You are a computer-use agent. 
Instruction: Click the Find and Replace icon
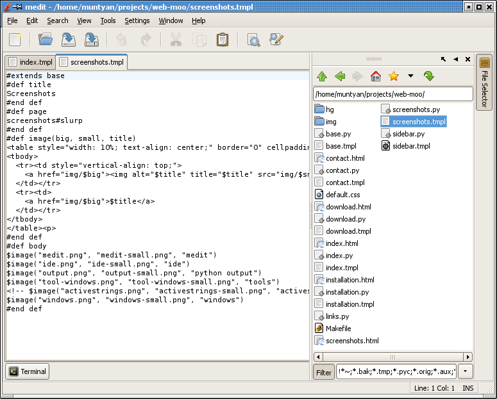click(276, 40)
